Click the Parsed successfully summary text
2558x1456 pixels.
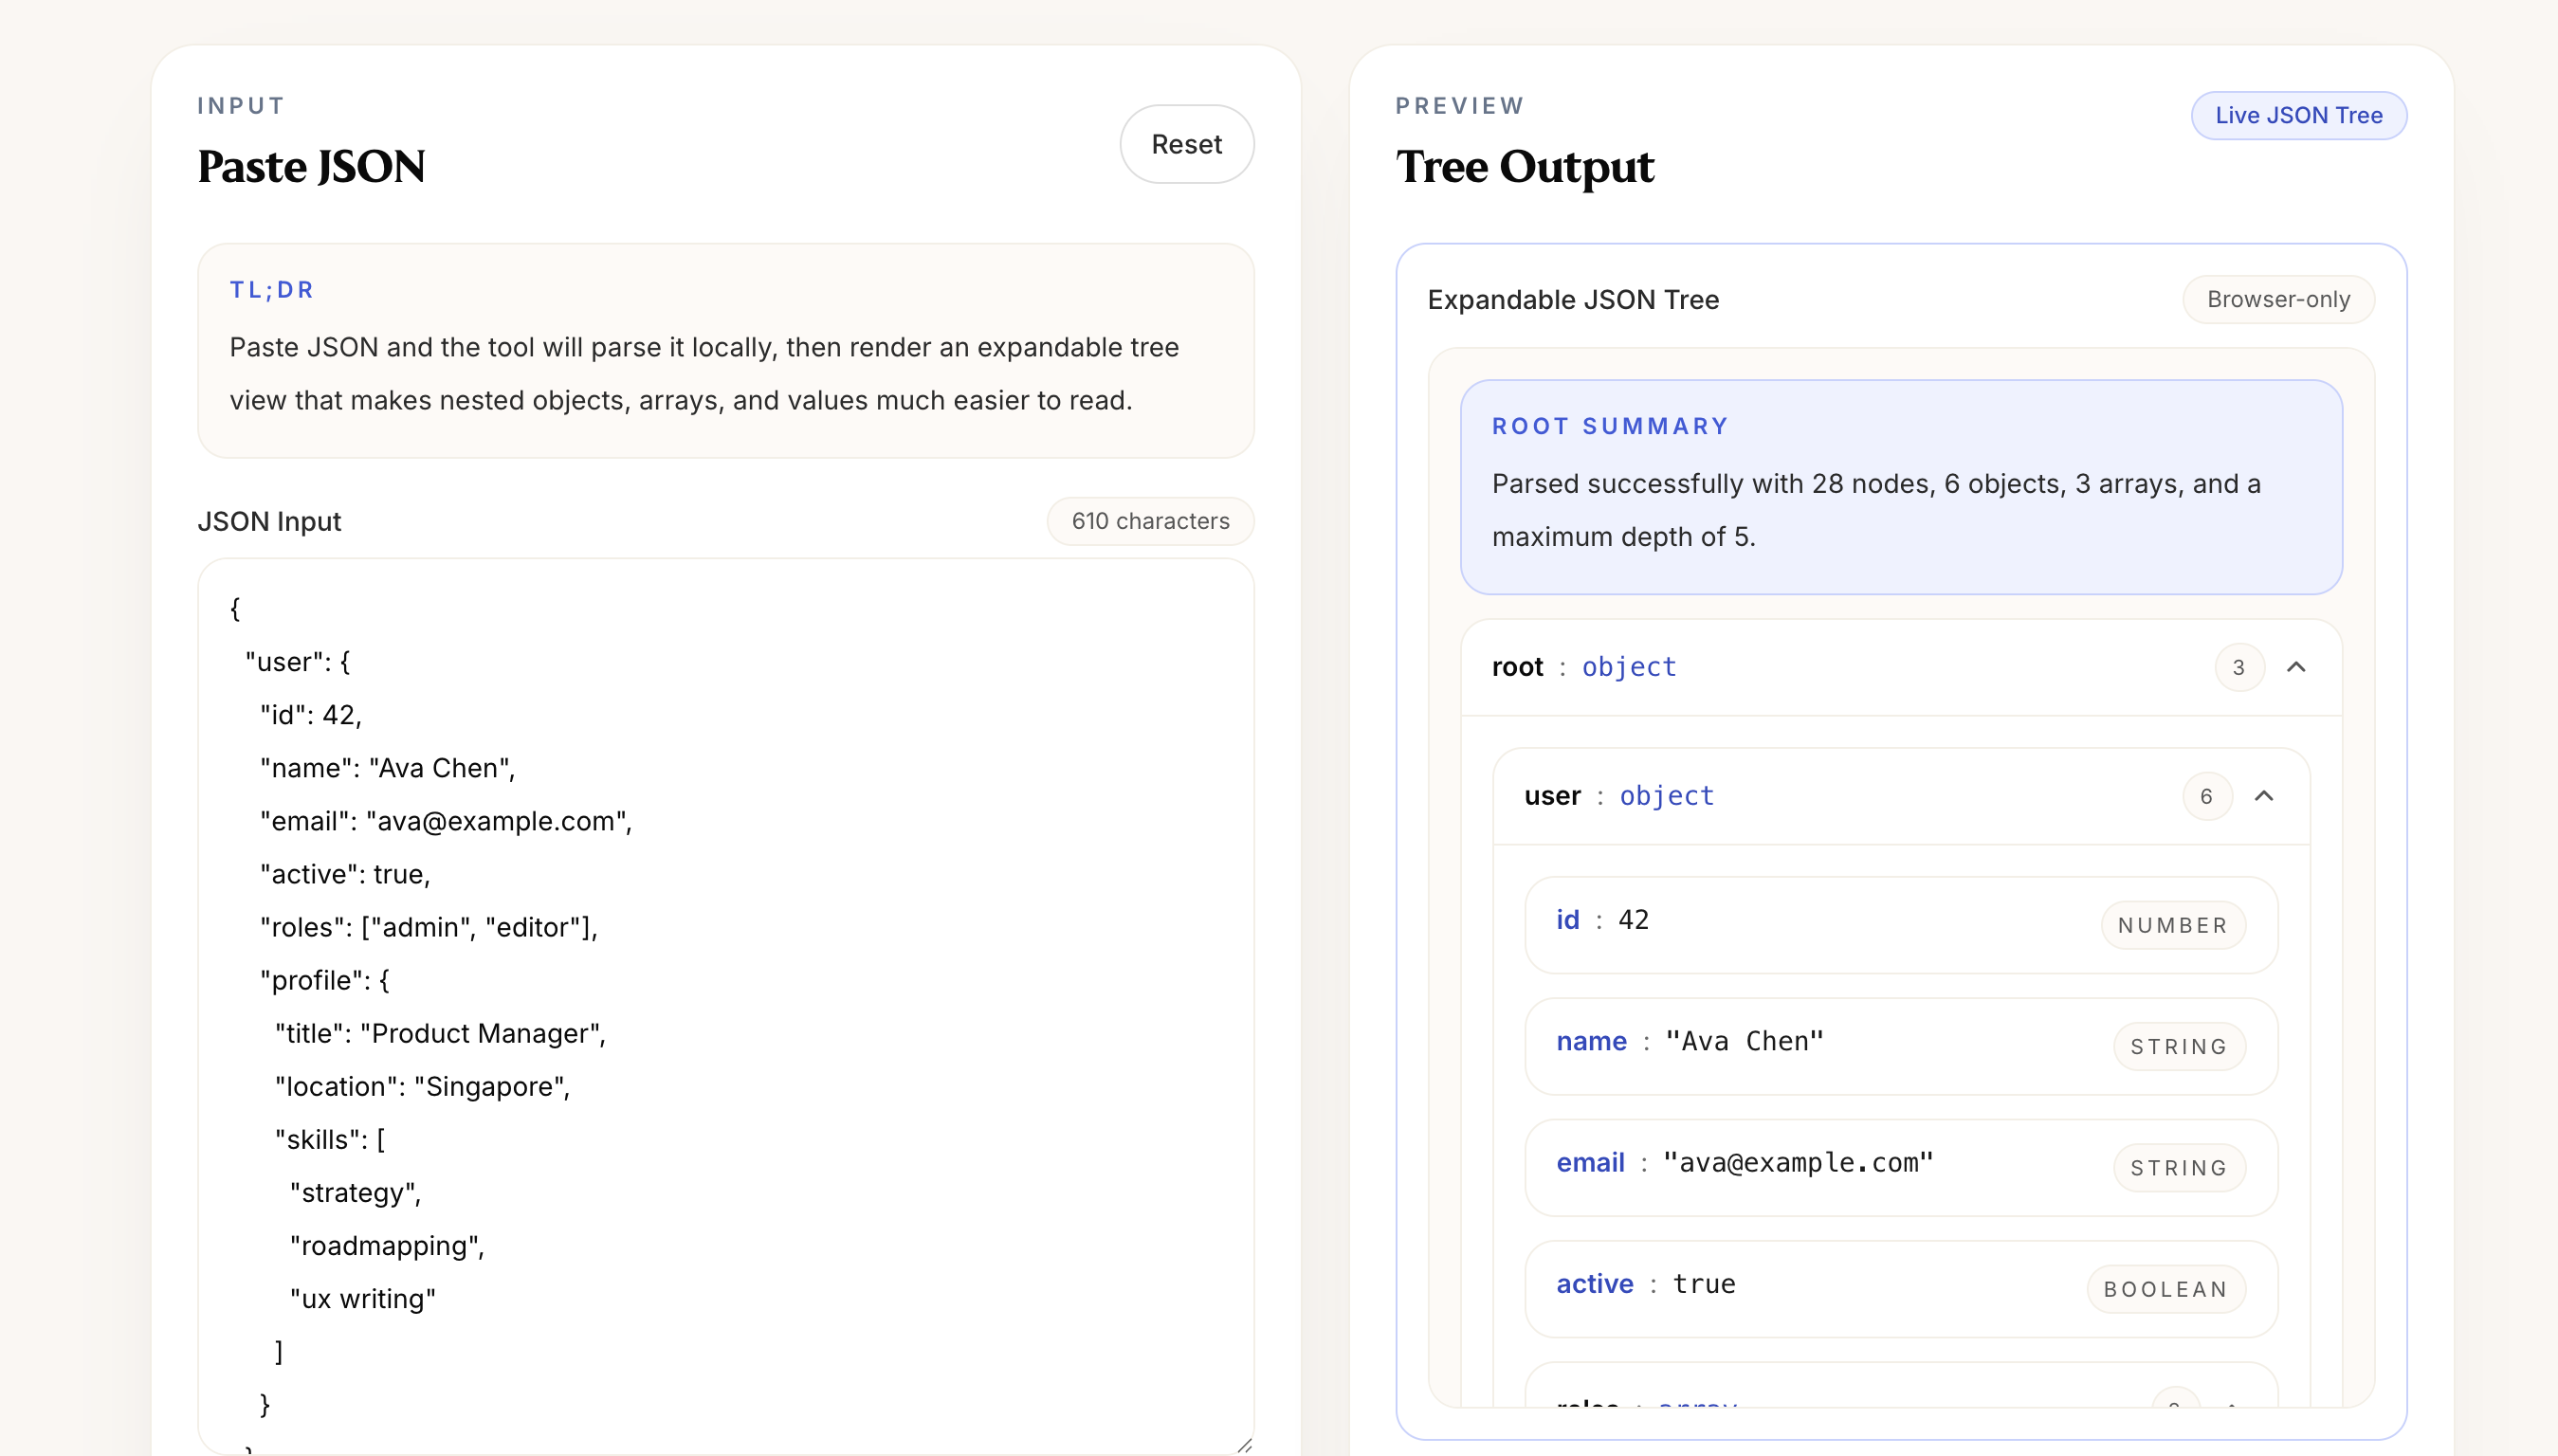point(1876,510)
